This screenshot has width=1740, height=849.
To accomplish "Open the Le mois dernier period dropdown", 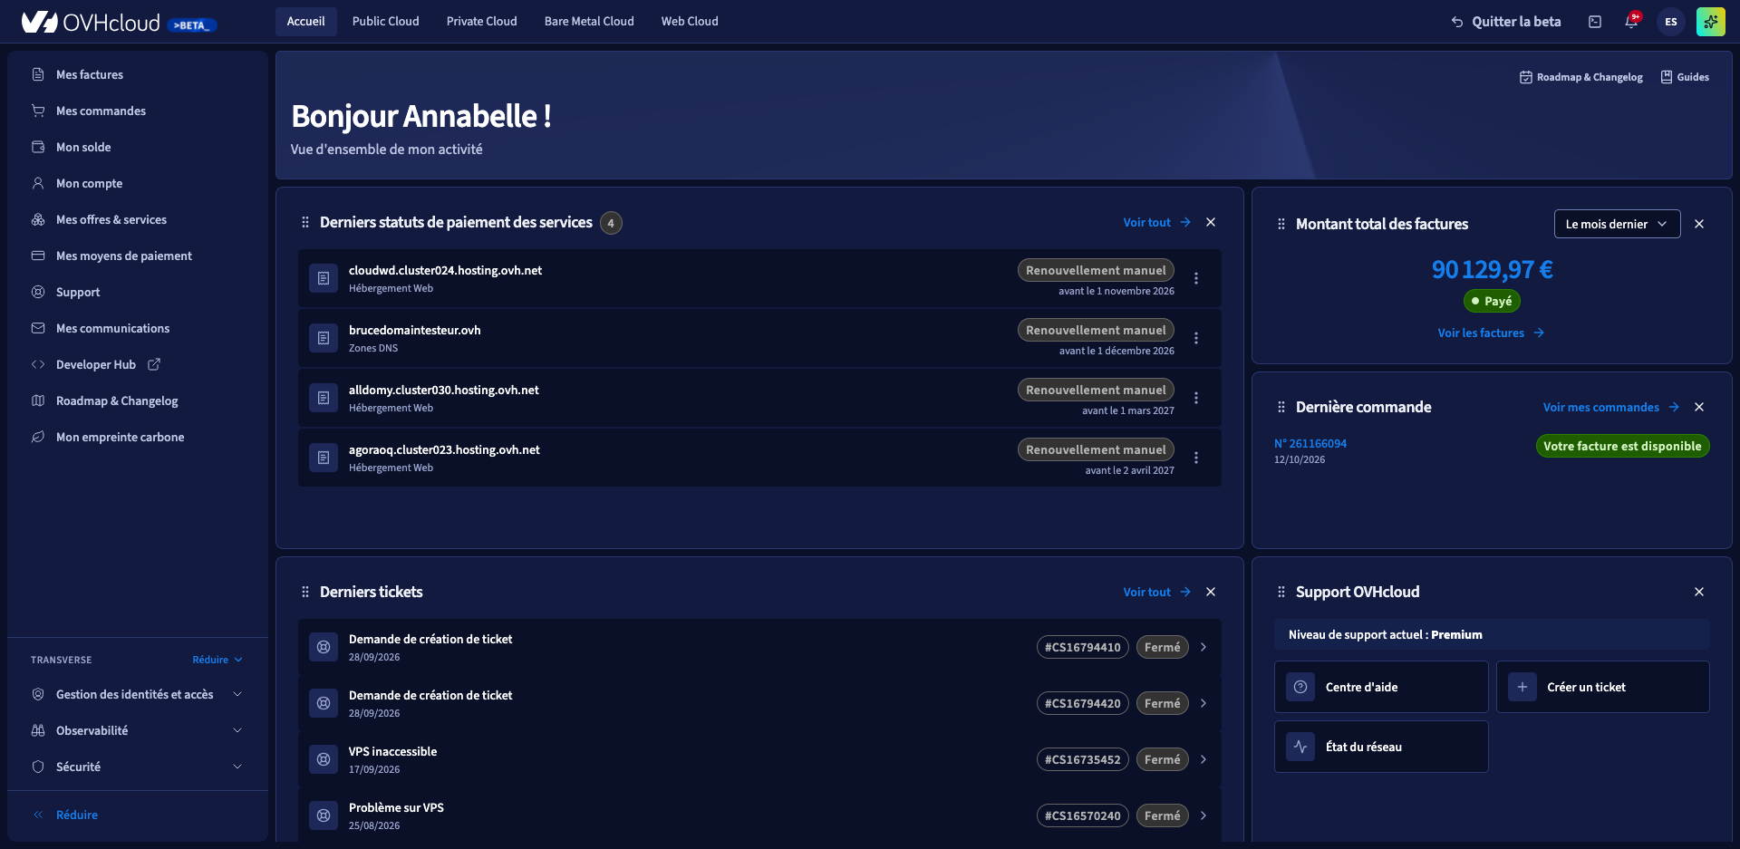I will coord(1617,224).
